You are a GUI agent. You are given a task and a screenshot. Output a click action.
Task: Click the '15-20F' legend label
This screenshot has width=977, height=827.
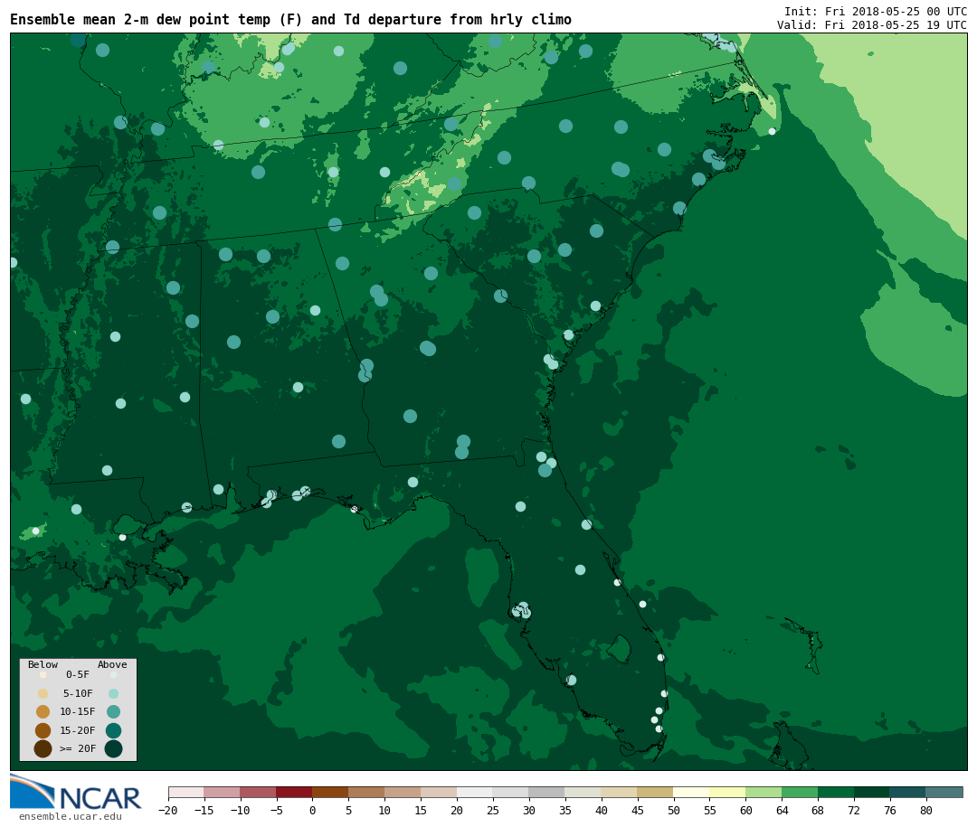pyautogui.click(x=78, y=730)
